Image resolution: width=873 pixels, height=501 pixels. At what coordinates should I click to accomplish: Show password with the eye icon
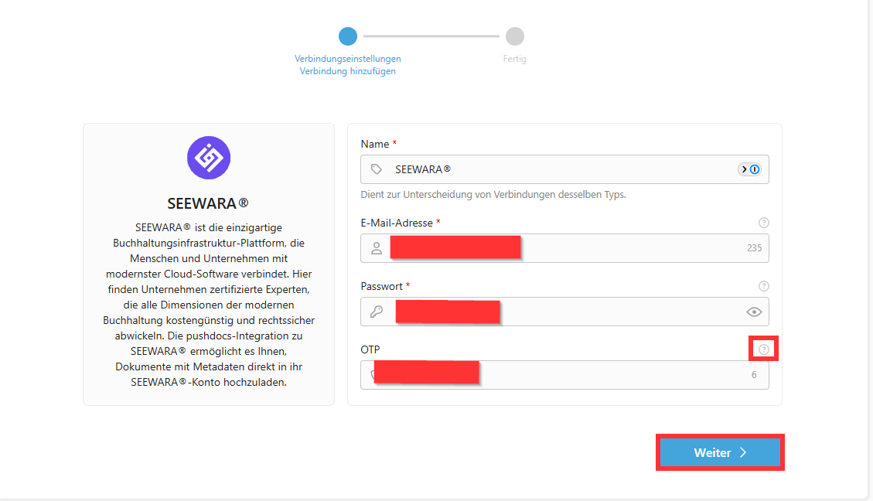click(754, 312)
